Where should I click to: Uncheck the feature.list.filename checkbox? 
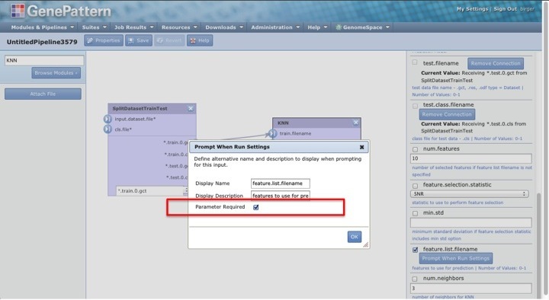(415, 250)
